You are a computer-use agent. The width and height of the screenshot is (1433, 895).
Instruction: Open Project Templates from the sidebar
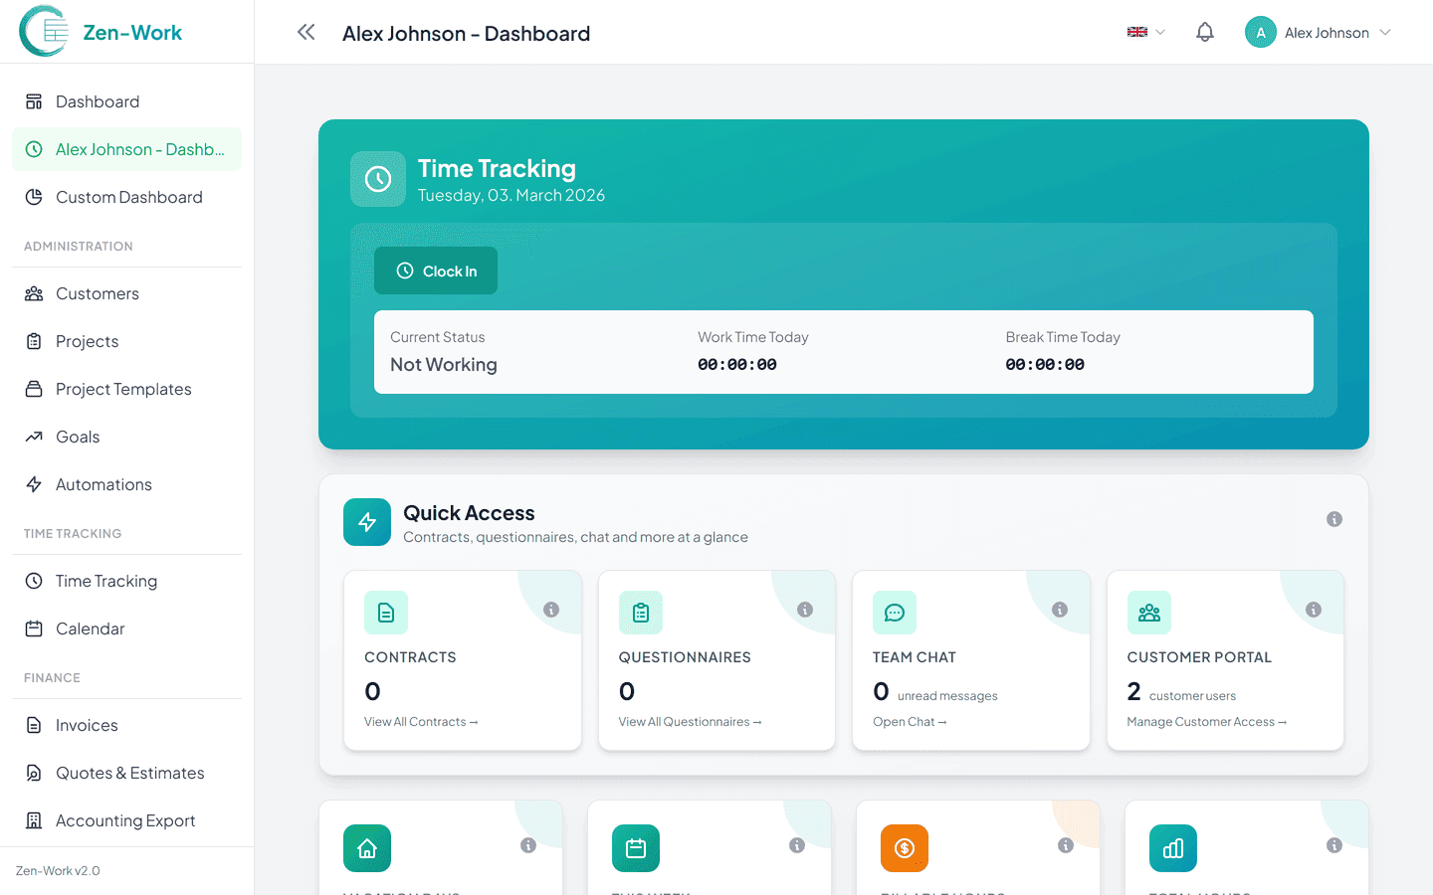[33, 389]
